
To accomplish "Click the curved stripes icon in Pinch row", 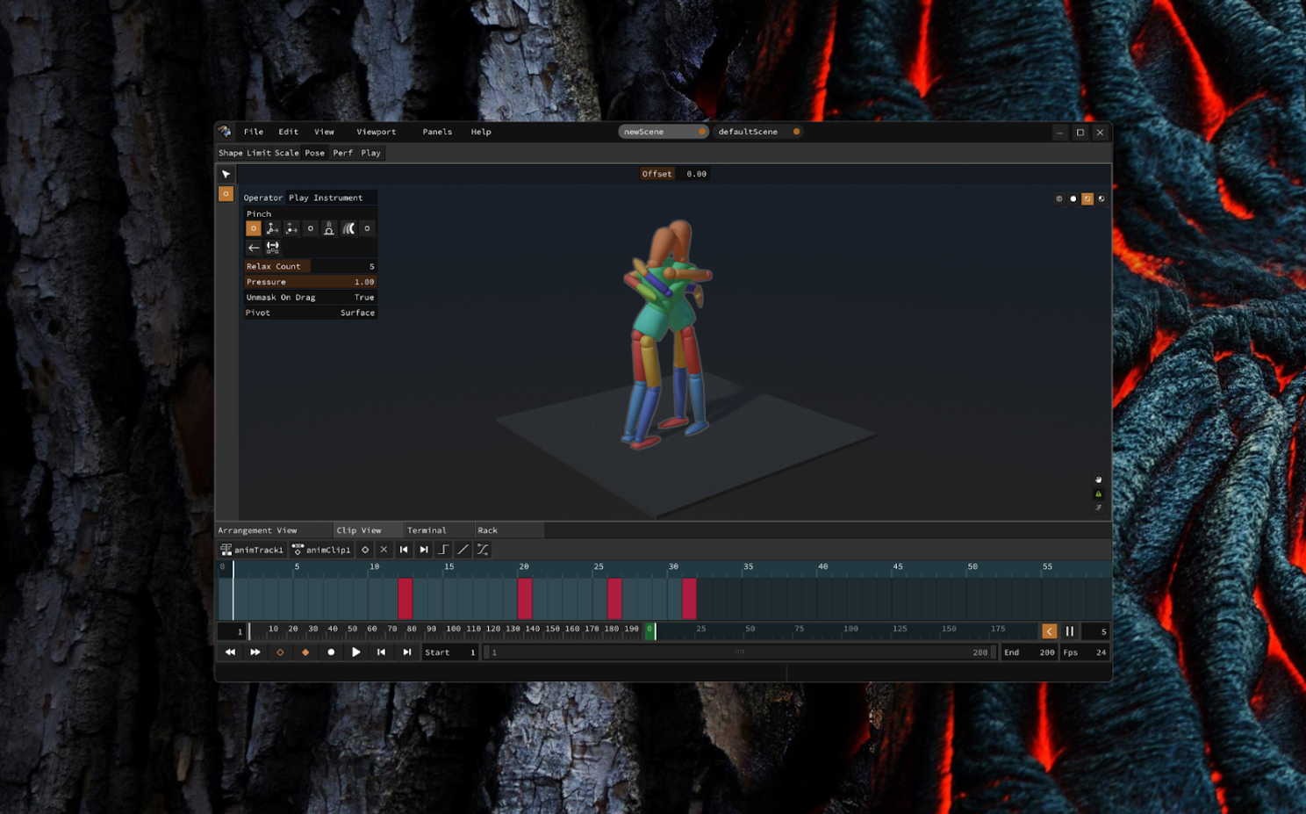I will (348, 228).
